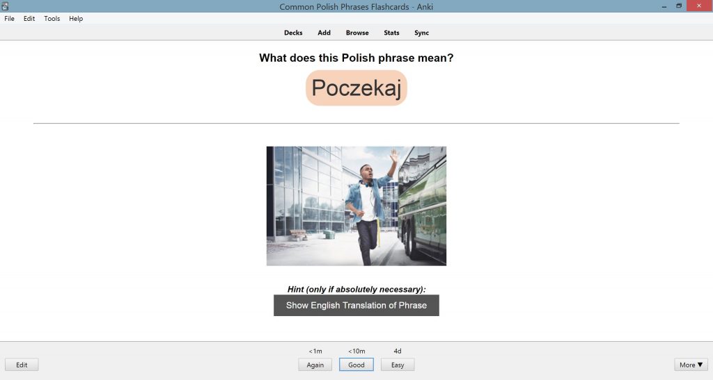The height and width of the screenshot is (380, 713).
Task: Open the Edit menu
Action: tap(29, 19)
